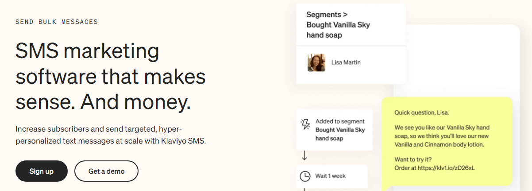Click the Lisa Martin name label

[346, 62]
